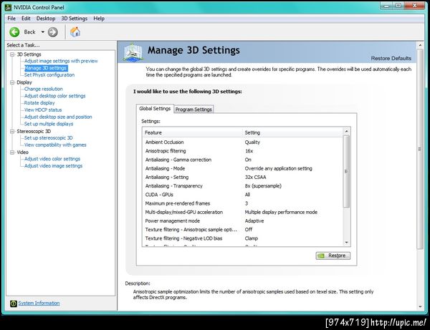430x330 pixels.
Task: Open Adjust desktop size and position
Action: click(58, 117)
